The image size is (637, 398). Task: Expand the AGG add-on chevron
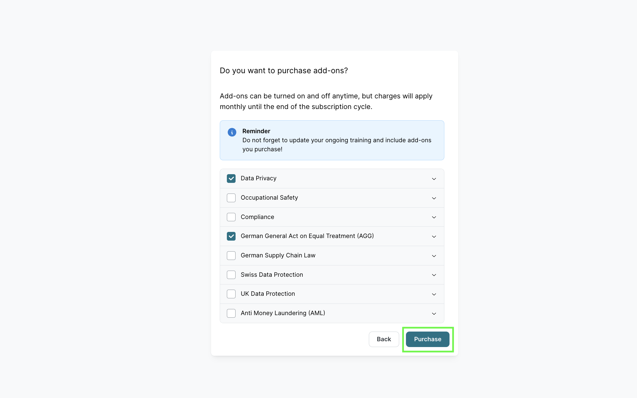[x=434, y=236]
